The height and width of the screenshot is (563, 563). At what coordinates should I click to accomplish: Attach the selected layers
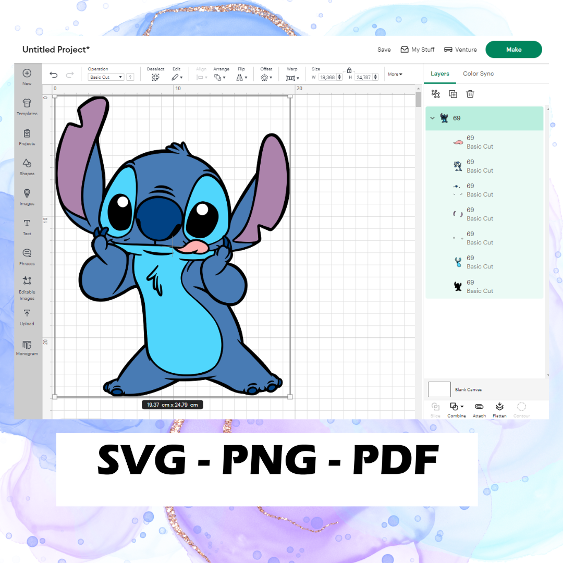tap(479, 410)
